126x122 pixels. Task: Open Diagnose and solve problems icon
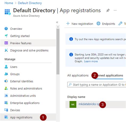pos(6,50)
